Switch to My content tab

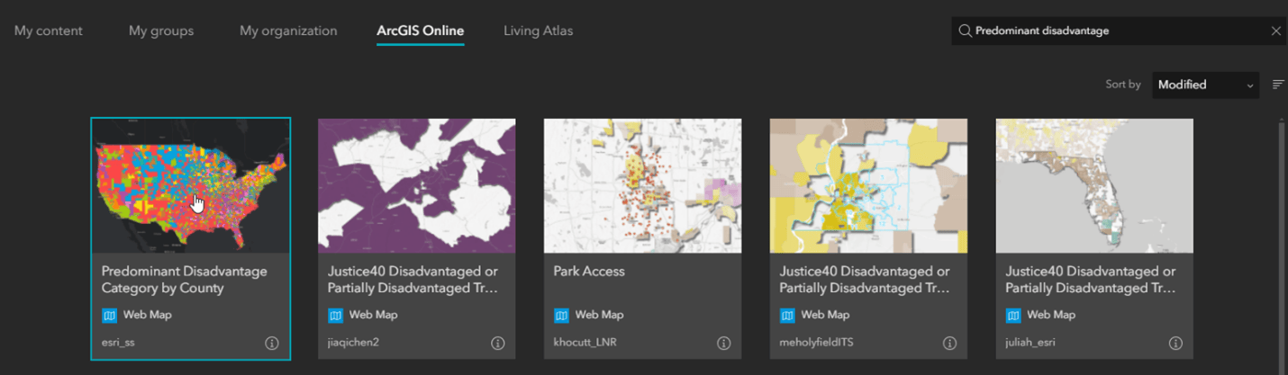(49, 31)
